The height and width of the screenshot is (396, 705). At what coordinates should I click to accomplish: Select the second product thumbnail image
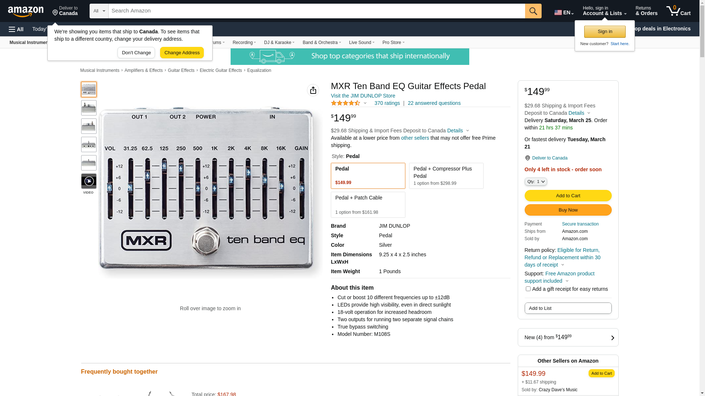click(x=88, y=108)
